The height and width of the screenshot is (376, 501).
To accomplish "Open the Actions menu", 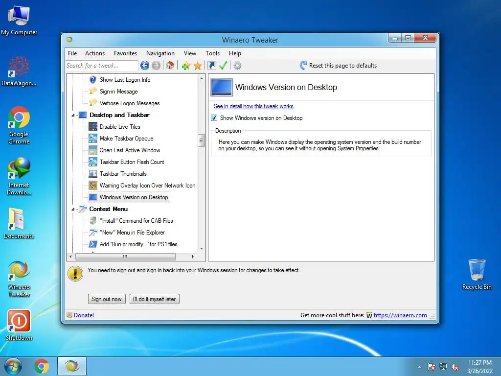I will (95, 53).
